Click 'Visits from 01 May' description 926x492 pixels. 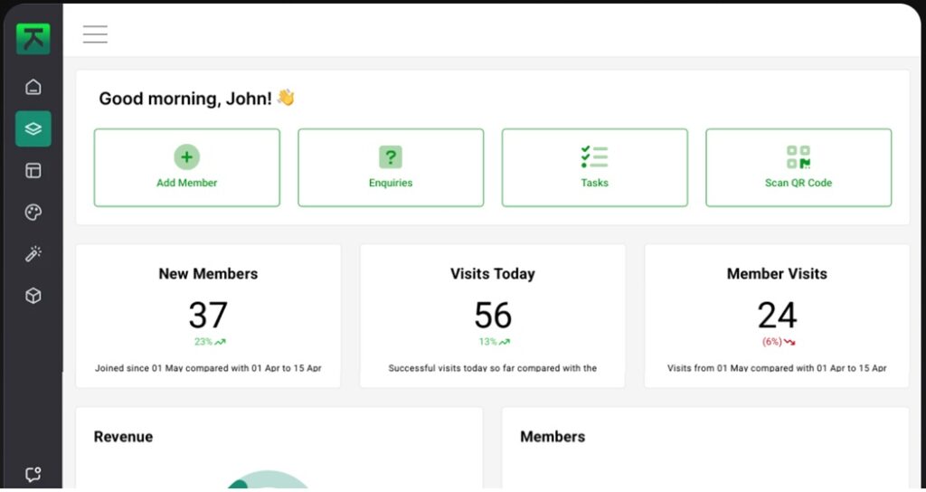[x=777, y=368]
